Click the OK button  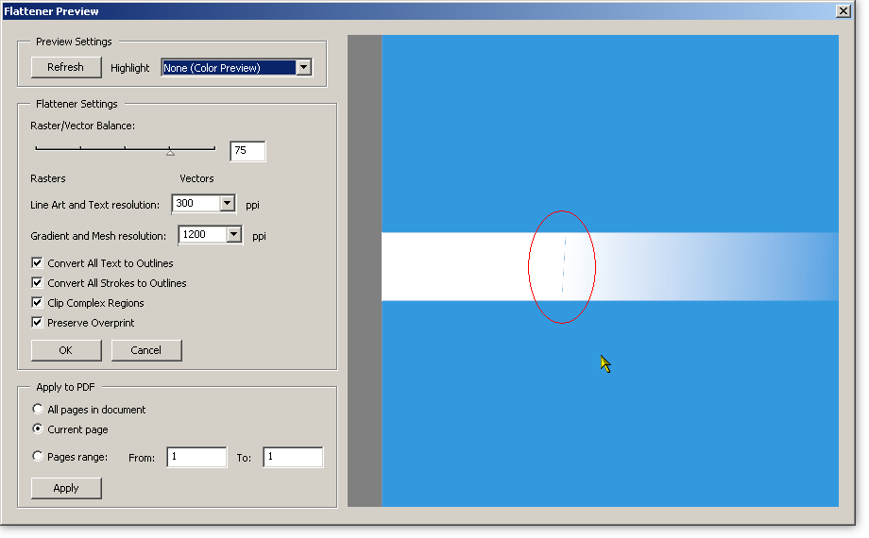coord(66,350)
